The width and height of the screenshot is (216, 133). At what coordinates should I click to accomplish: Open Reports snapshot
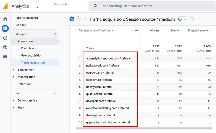point(26,18)
